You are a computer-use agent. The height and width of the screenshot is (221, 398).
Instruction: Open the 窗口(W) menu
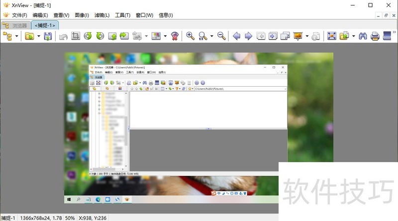(x=144, y=15)
